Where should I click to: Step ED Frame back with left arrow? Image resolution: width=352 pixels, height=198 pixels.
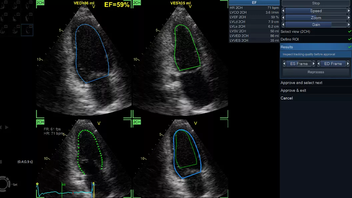coord(318,64)
